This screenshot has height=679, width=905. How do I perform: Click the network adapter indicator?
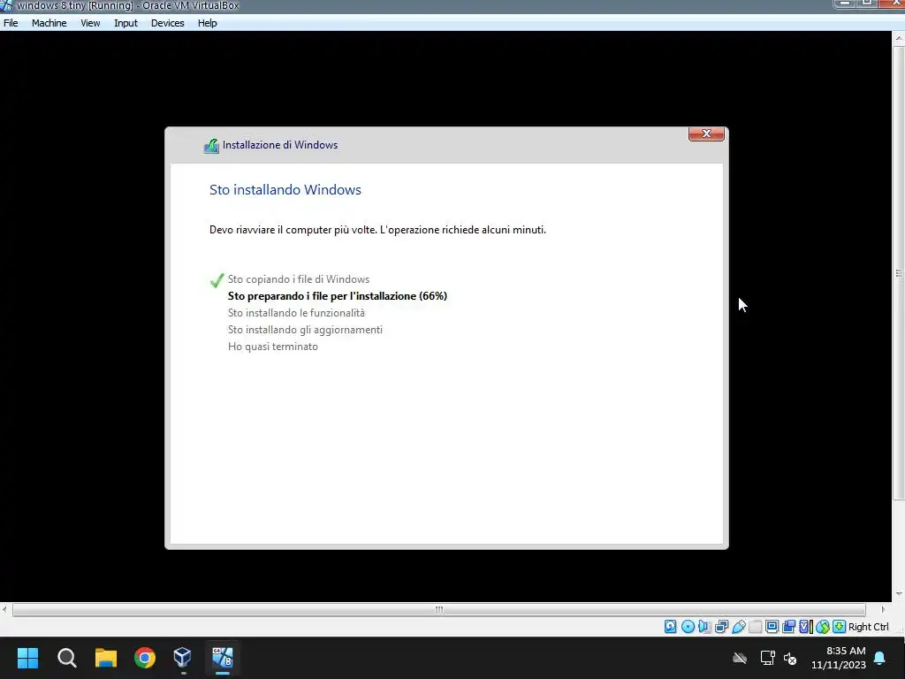click(721, 627)
